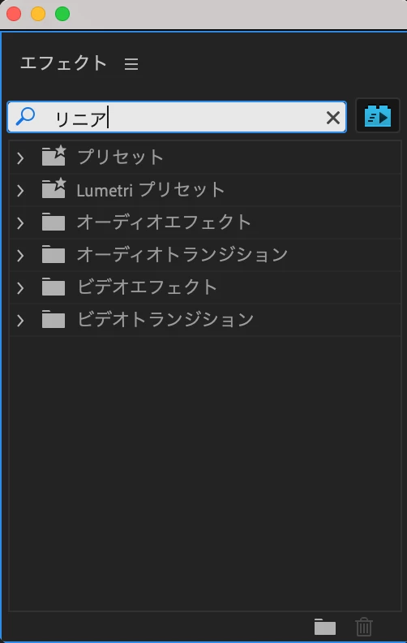Select the ビデオエフェクト tree item label
The width and height of the screenshot is (407, 643).
(147, 287)
